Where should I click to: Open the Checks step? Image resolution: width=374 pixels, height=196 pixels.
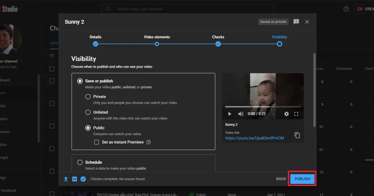coord(218,44)
